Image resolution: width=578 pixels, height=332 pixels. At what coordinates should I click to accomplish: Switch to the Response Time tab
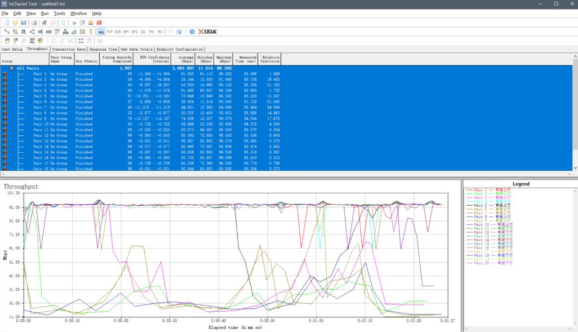click(103, 49)
